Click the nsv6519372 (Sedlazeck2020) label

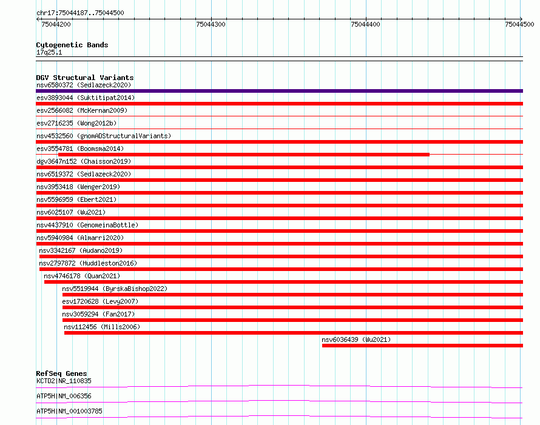click(84, 174)
